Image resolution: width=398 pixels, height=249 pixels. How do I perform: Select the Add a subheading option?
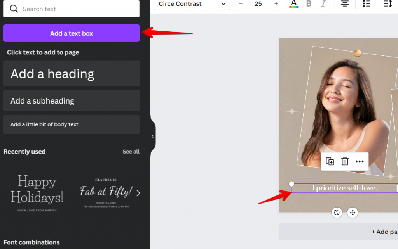point(72,100)
